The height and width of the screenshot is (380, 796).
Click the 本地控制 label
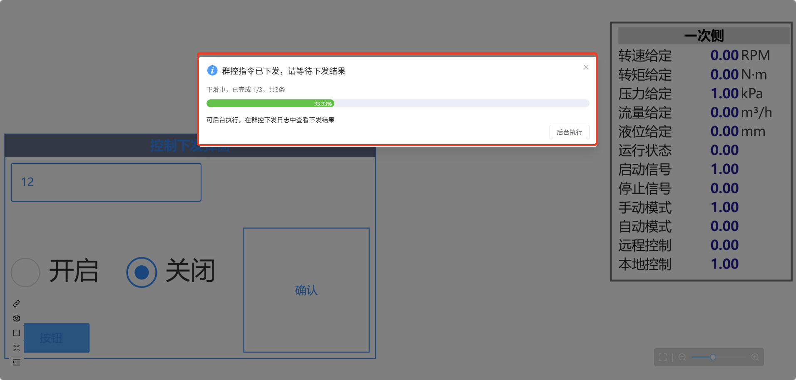(x=645, y=264)
